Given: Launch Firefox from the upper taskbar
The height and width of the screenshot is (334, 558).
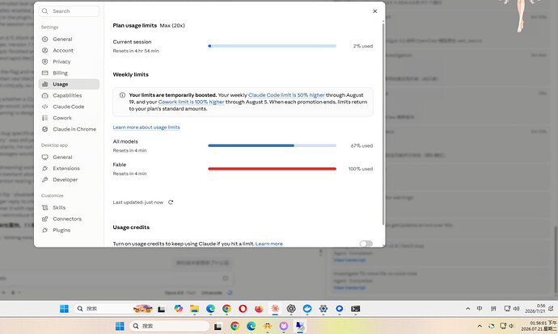Looking at the screenshot, I should [259, 308].
